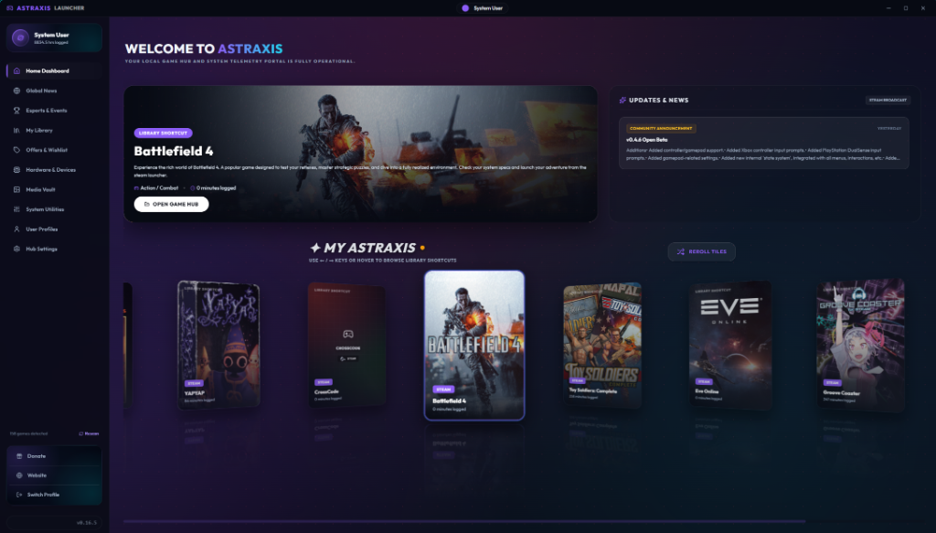Open the Website link in sidebar
The image size is (936, 533).
[54, 475]
